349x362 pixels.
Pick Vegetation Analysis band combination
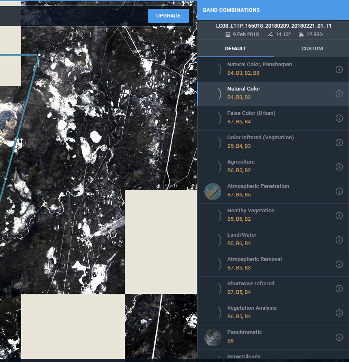pos(273,313)
